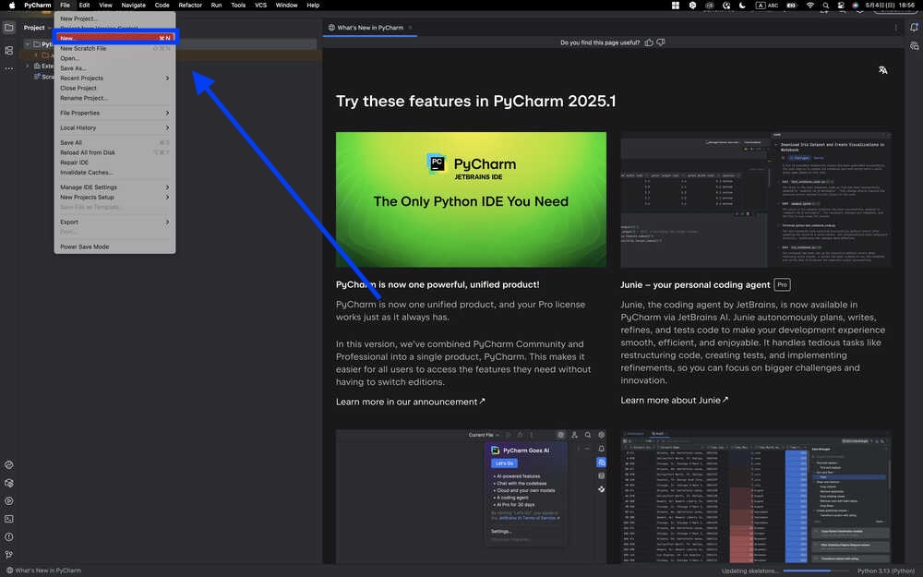Click What's New in PyCharm status breadcrumb
Screen dimensions: 923x577
(x=43, y=571)
